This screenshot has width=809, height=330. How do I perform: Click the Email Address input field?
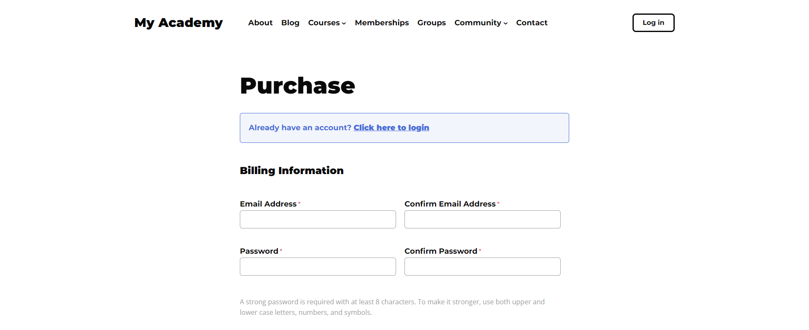click(318, 219)
